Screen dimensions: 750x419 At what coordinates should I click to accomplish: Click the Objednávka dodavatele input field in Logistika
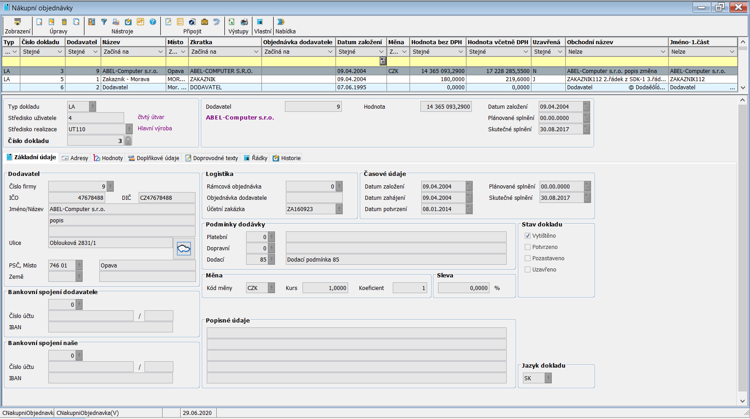314,198
